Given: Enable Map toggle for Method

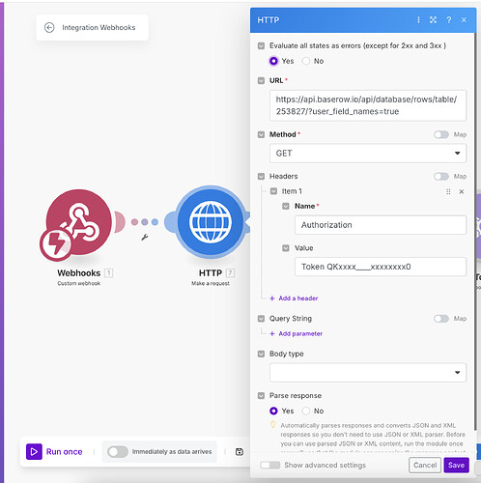Looking at the screenshot, I should 441,134.
